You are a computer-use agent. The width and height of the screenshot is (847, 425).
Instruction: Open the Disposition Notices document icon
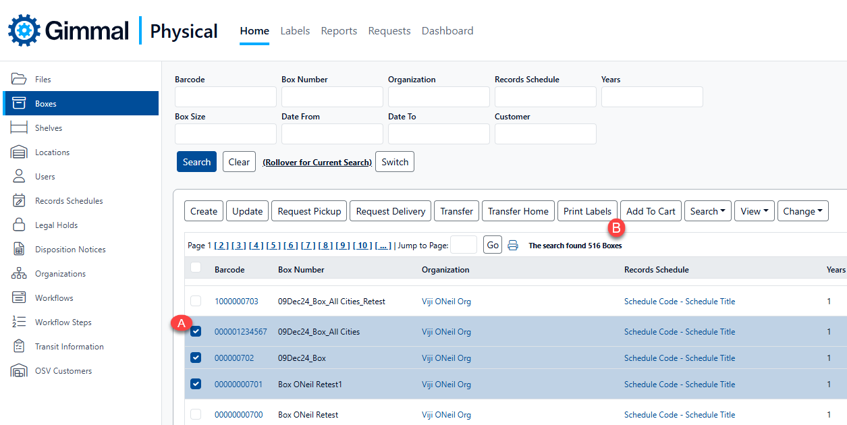tap(18, 249)
